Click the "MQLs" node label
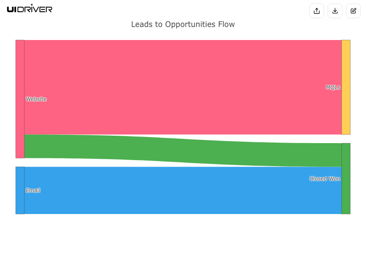 (333, 87)
